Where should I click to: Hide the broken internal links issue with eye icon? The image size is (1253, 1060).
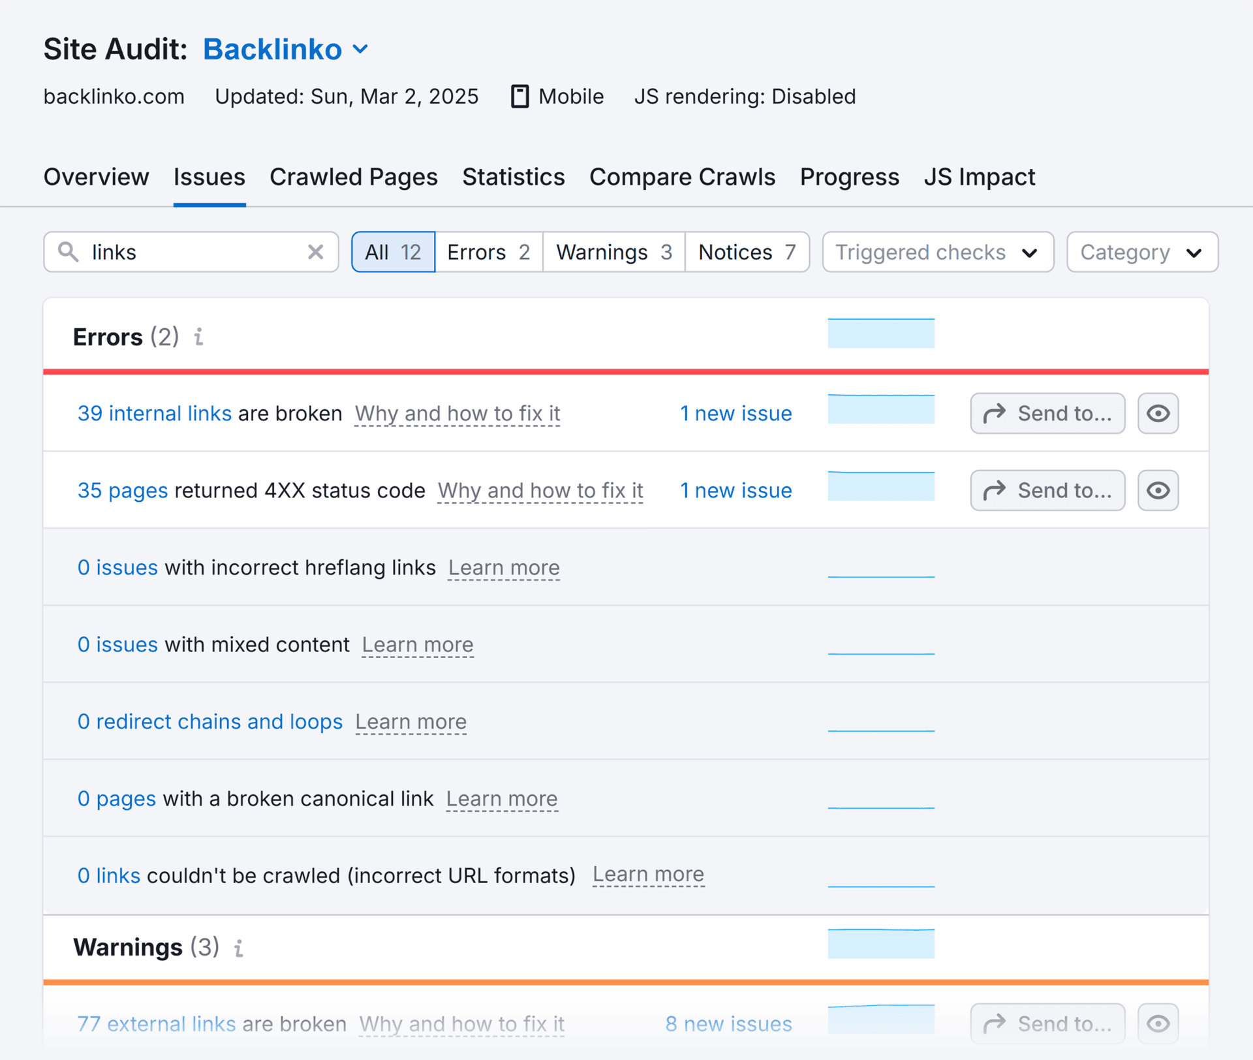[x=1158, y=413]
